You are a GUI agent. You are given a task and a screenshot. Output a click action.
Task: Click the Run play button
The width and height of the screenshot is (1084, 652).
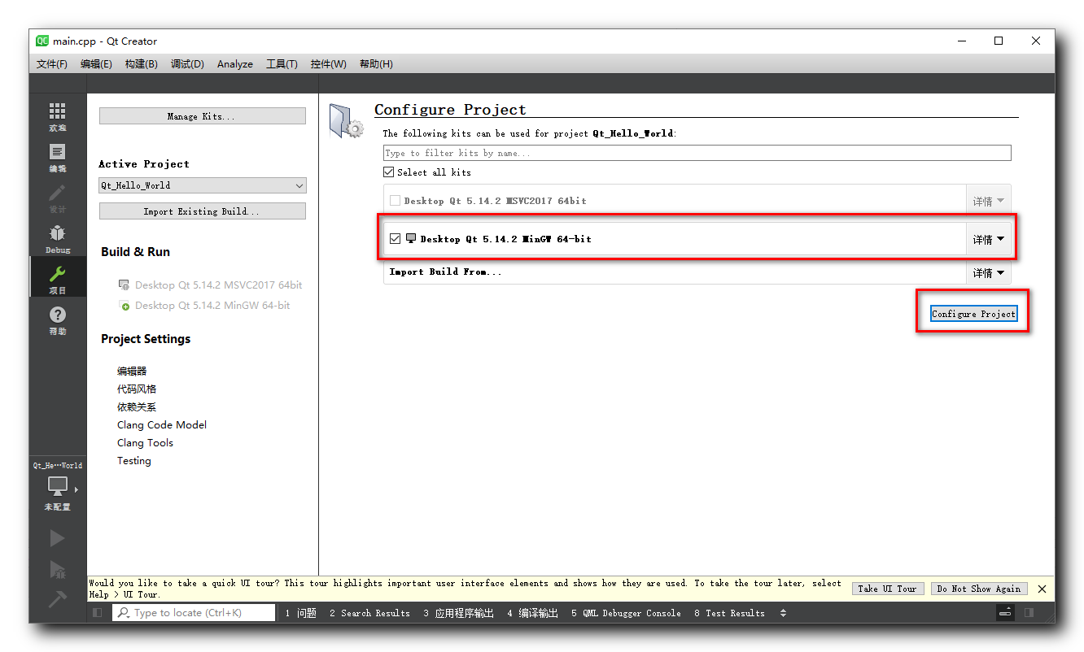point(57,538)
